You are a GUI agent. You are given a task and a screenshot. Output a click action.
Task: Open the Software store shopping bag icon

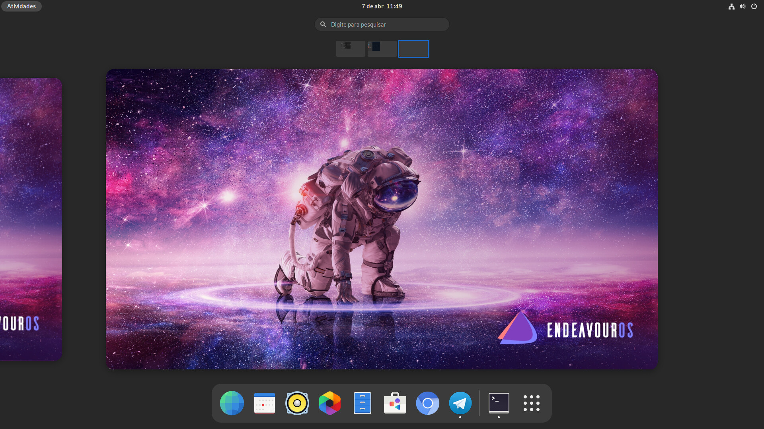[x=395, y=403]
